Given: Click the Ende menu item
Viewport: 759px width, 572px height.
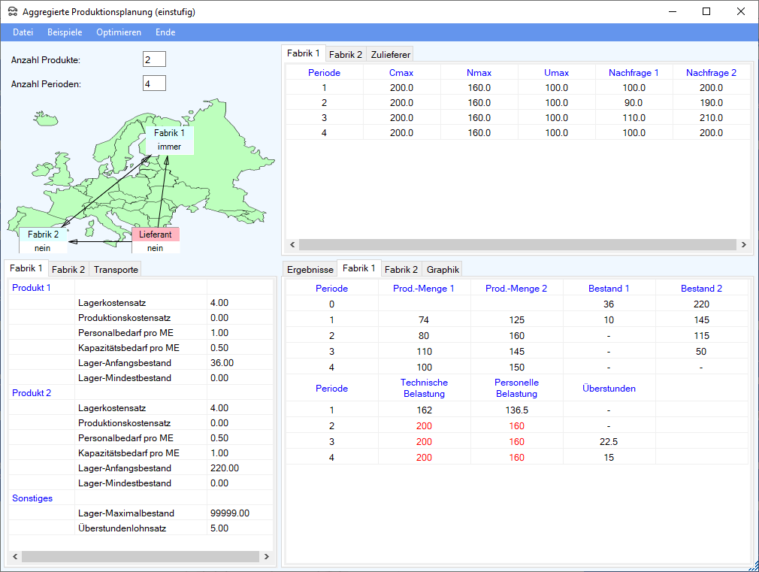Looking at the screenshot, I should (165, 32).
